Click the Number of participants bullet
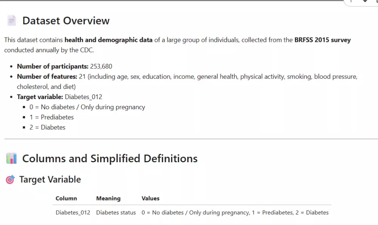 [x=64, y=67]
